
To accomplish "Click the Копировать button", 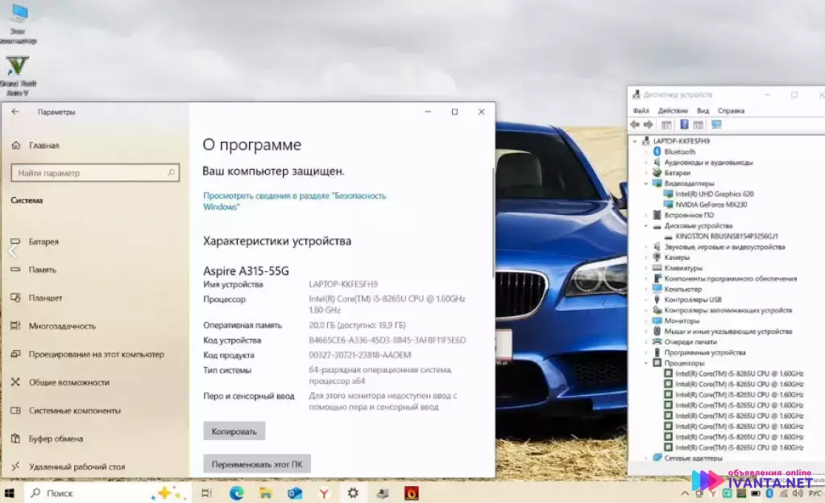I will (x=233, y=431).
